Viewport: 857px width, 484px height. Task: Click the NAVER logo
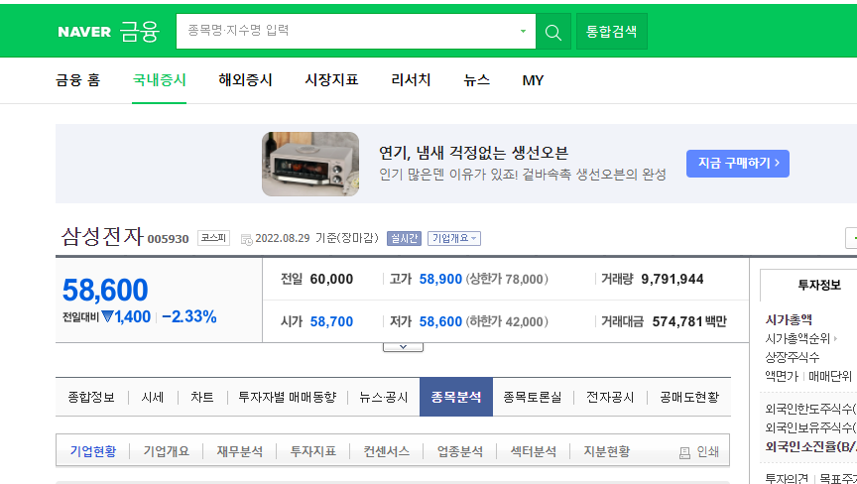(84, 32)
